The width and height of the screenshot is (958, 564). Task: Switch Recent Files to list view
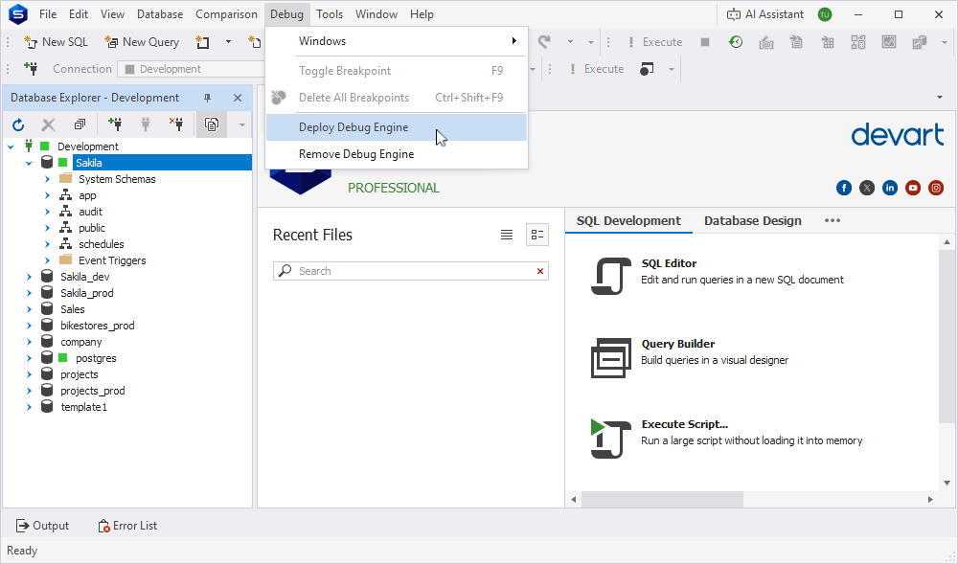click(507, 235)
